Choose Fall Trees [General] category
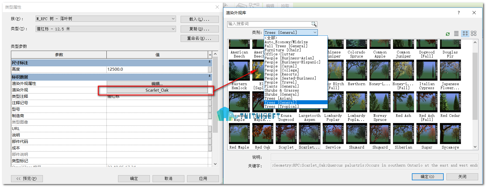The image size is (486, 187). (296, 46)
